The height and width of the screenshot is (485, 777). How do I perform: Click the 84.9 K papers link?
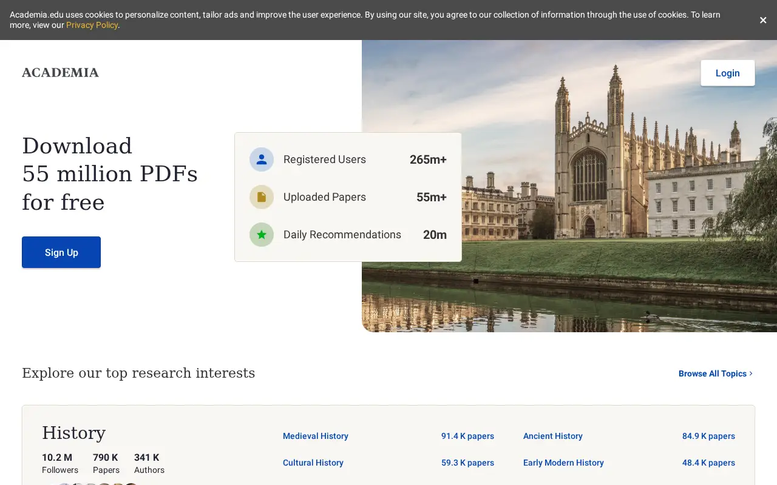click(x=708, y=436)
